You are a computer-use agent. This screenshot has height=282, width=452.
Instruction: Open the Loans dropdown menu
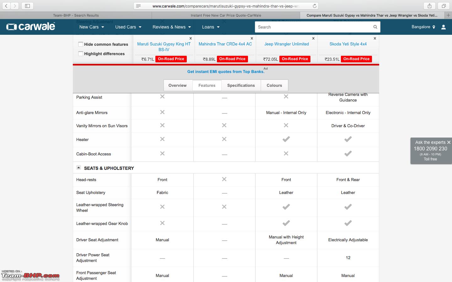pos(211,27)
